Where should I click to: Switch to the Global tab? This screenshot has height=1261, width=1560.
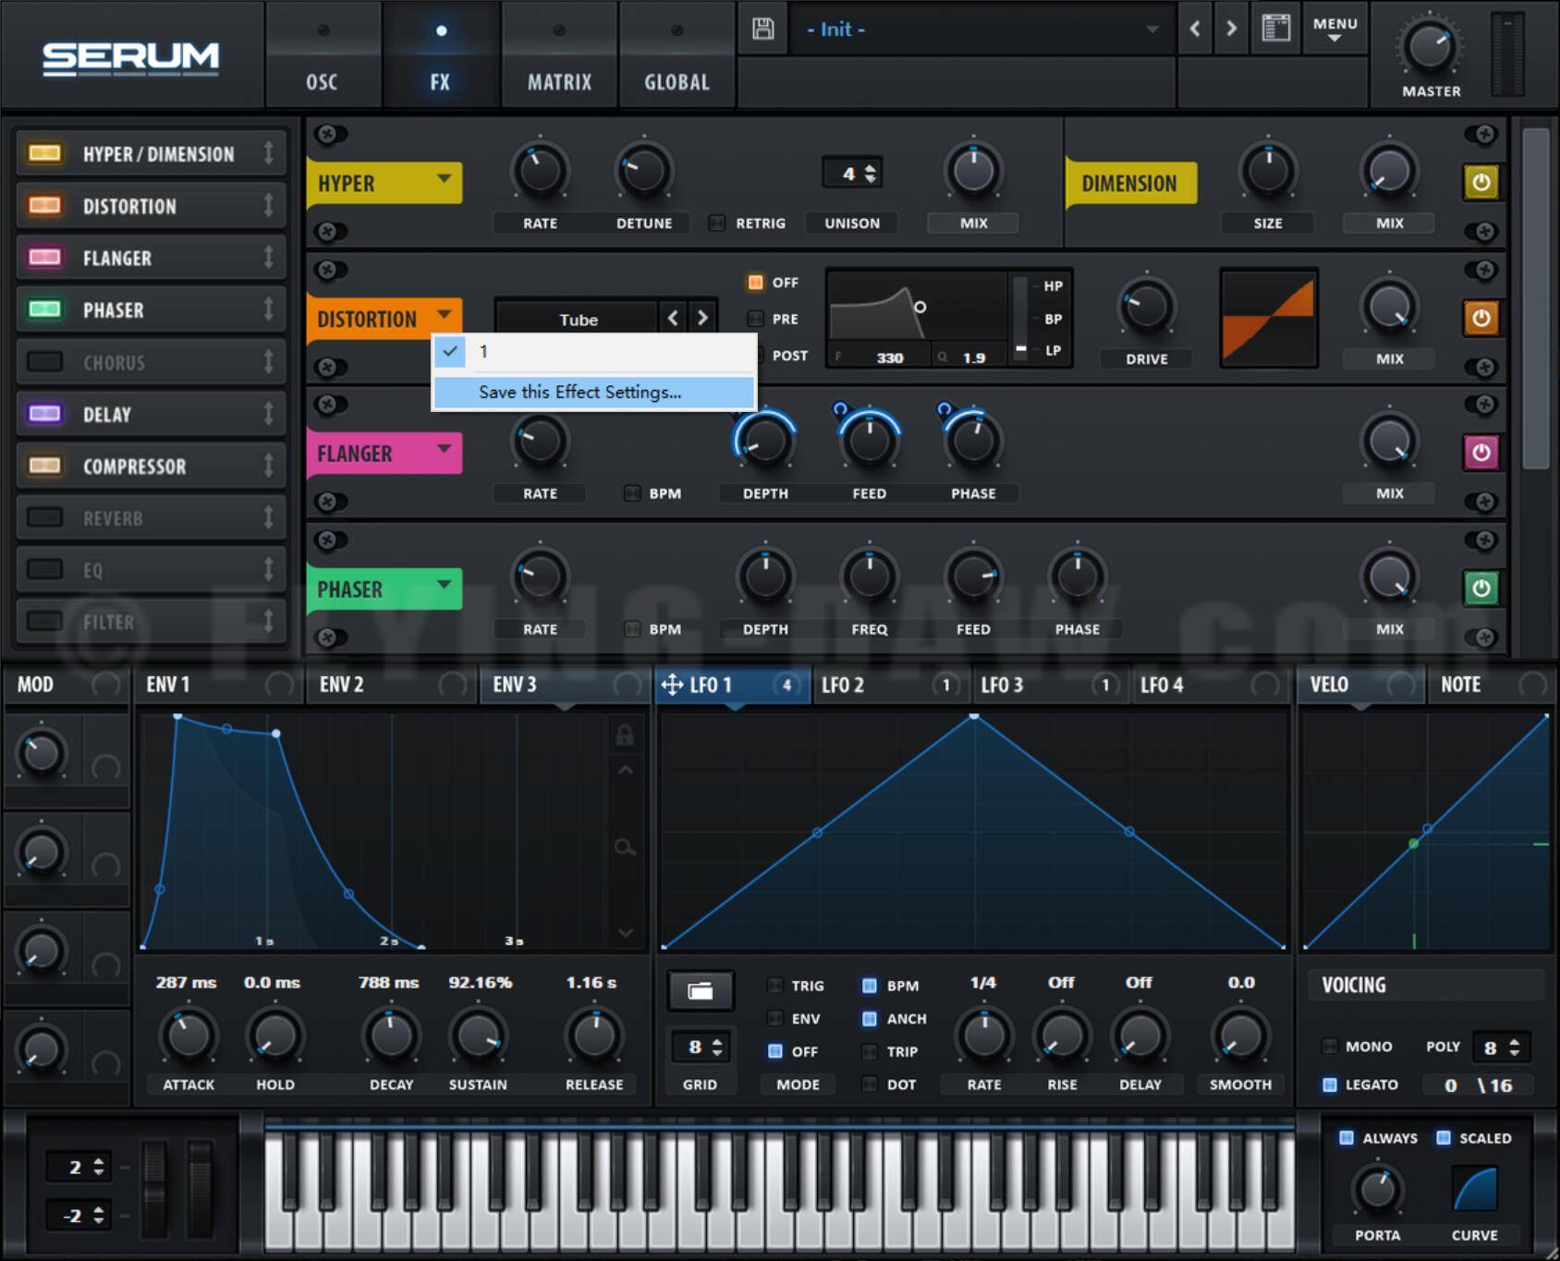coord(676,54)
